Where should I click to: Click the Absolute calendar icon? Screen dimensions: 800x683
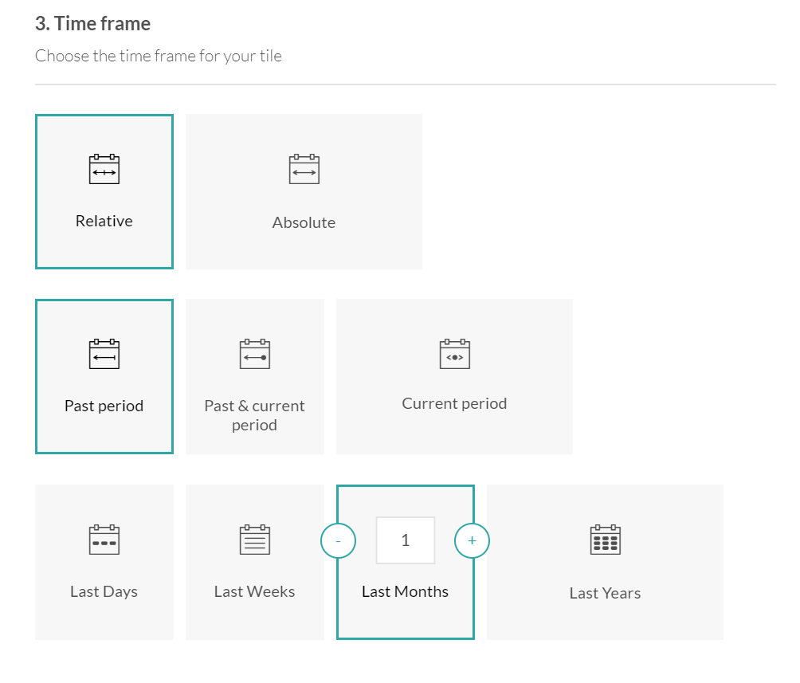pos(304,170)
